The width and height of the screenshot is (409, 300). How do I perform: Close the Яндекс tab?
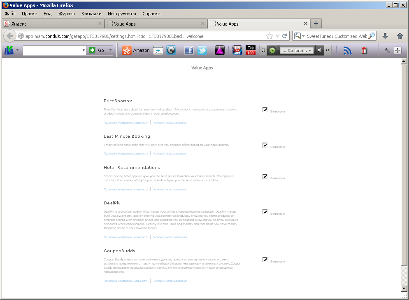point(100,23)
